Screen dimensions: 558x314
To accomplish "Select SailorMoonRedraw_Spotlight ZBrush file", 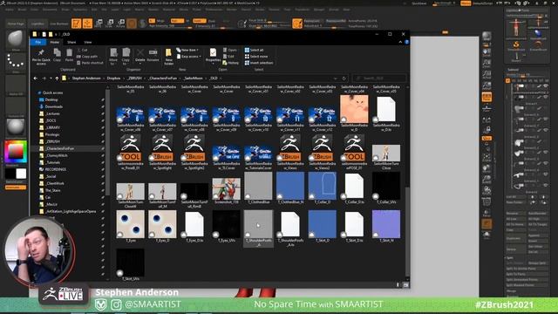I will tap(162, 152).
